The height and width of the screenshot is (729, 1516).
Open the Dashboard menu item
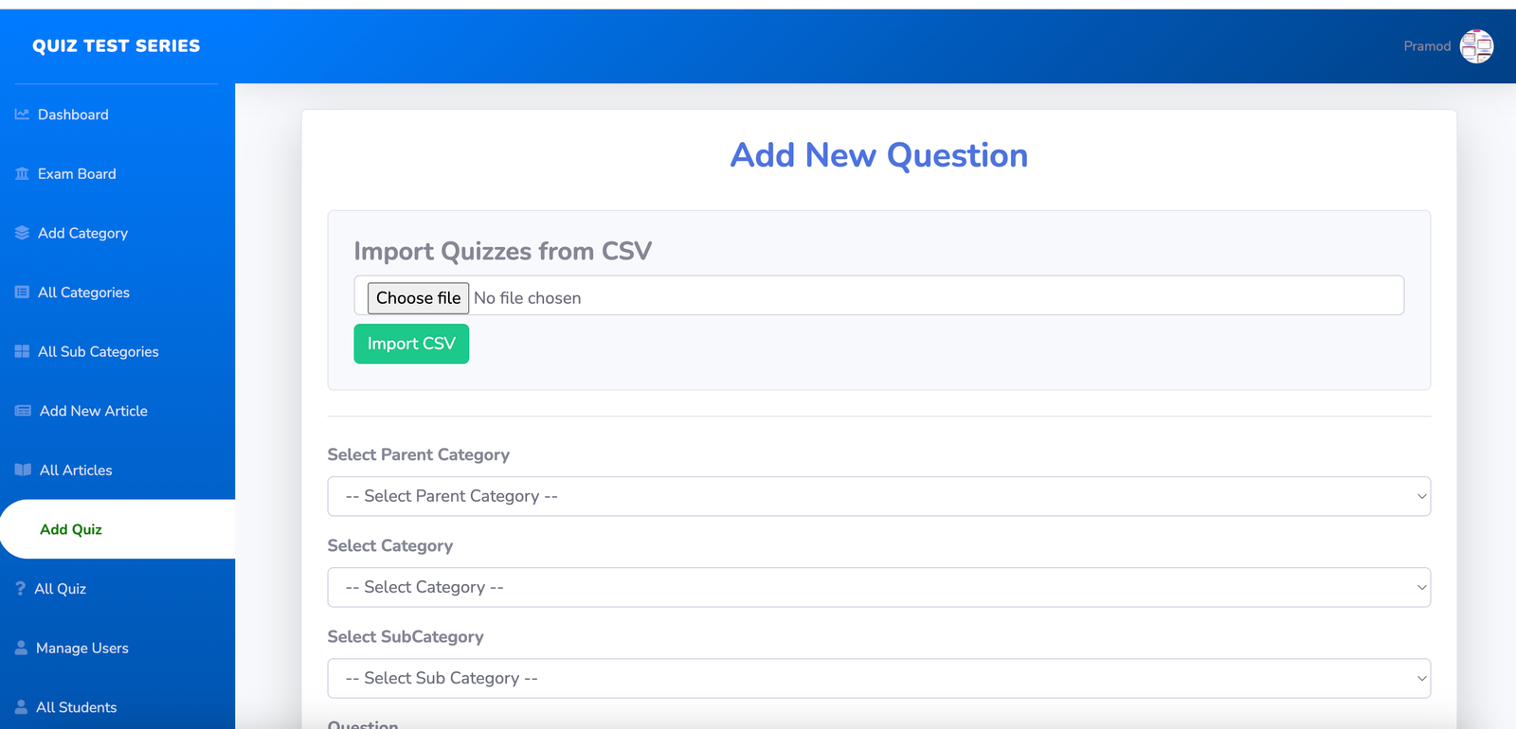point(72,114)
